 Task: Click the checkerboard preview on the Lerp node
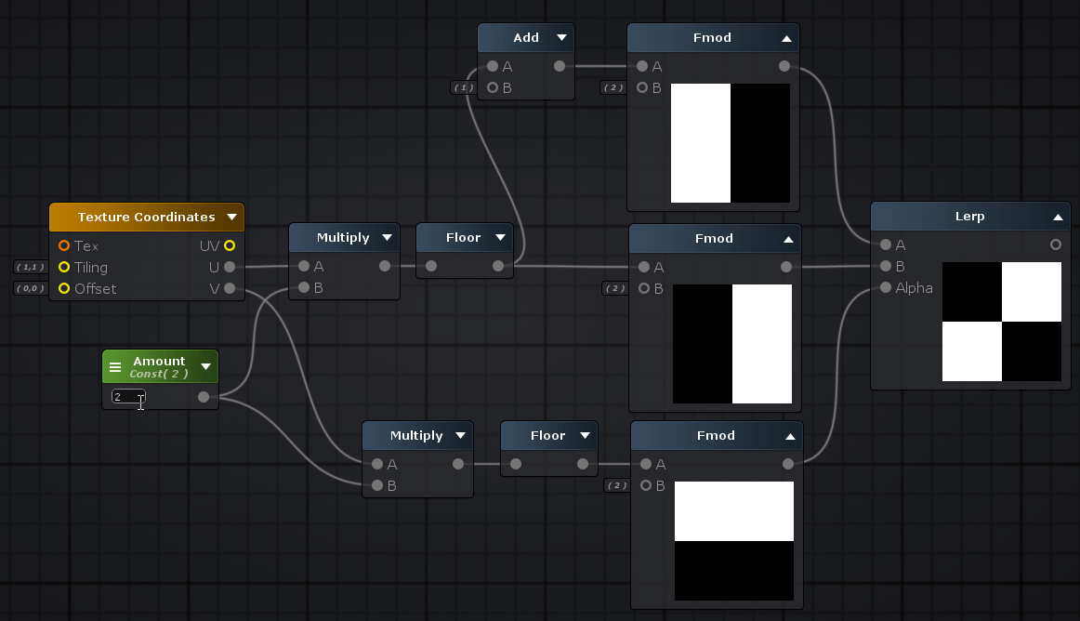point(1002,322)
